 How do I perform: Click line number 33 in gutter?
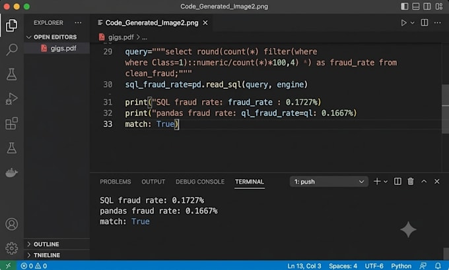pyautogui.click(x=108, y=124)
